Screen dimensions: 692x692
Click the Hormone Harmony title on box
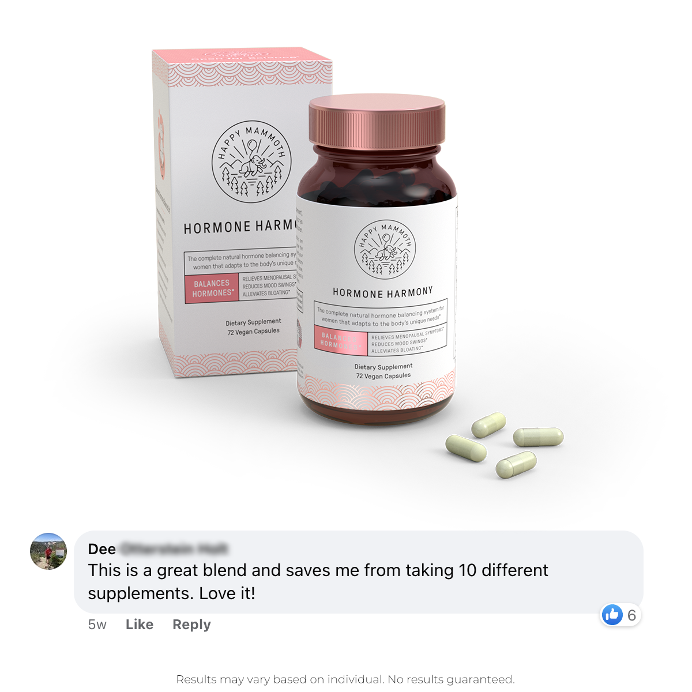[x=240, y=227]
